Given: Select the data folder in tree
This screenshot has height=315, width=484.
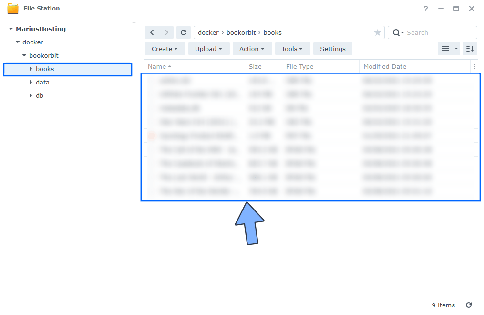Looking at the screenshot, I should (x=42, y=82).
